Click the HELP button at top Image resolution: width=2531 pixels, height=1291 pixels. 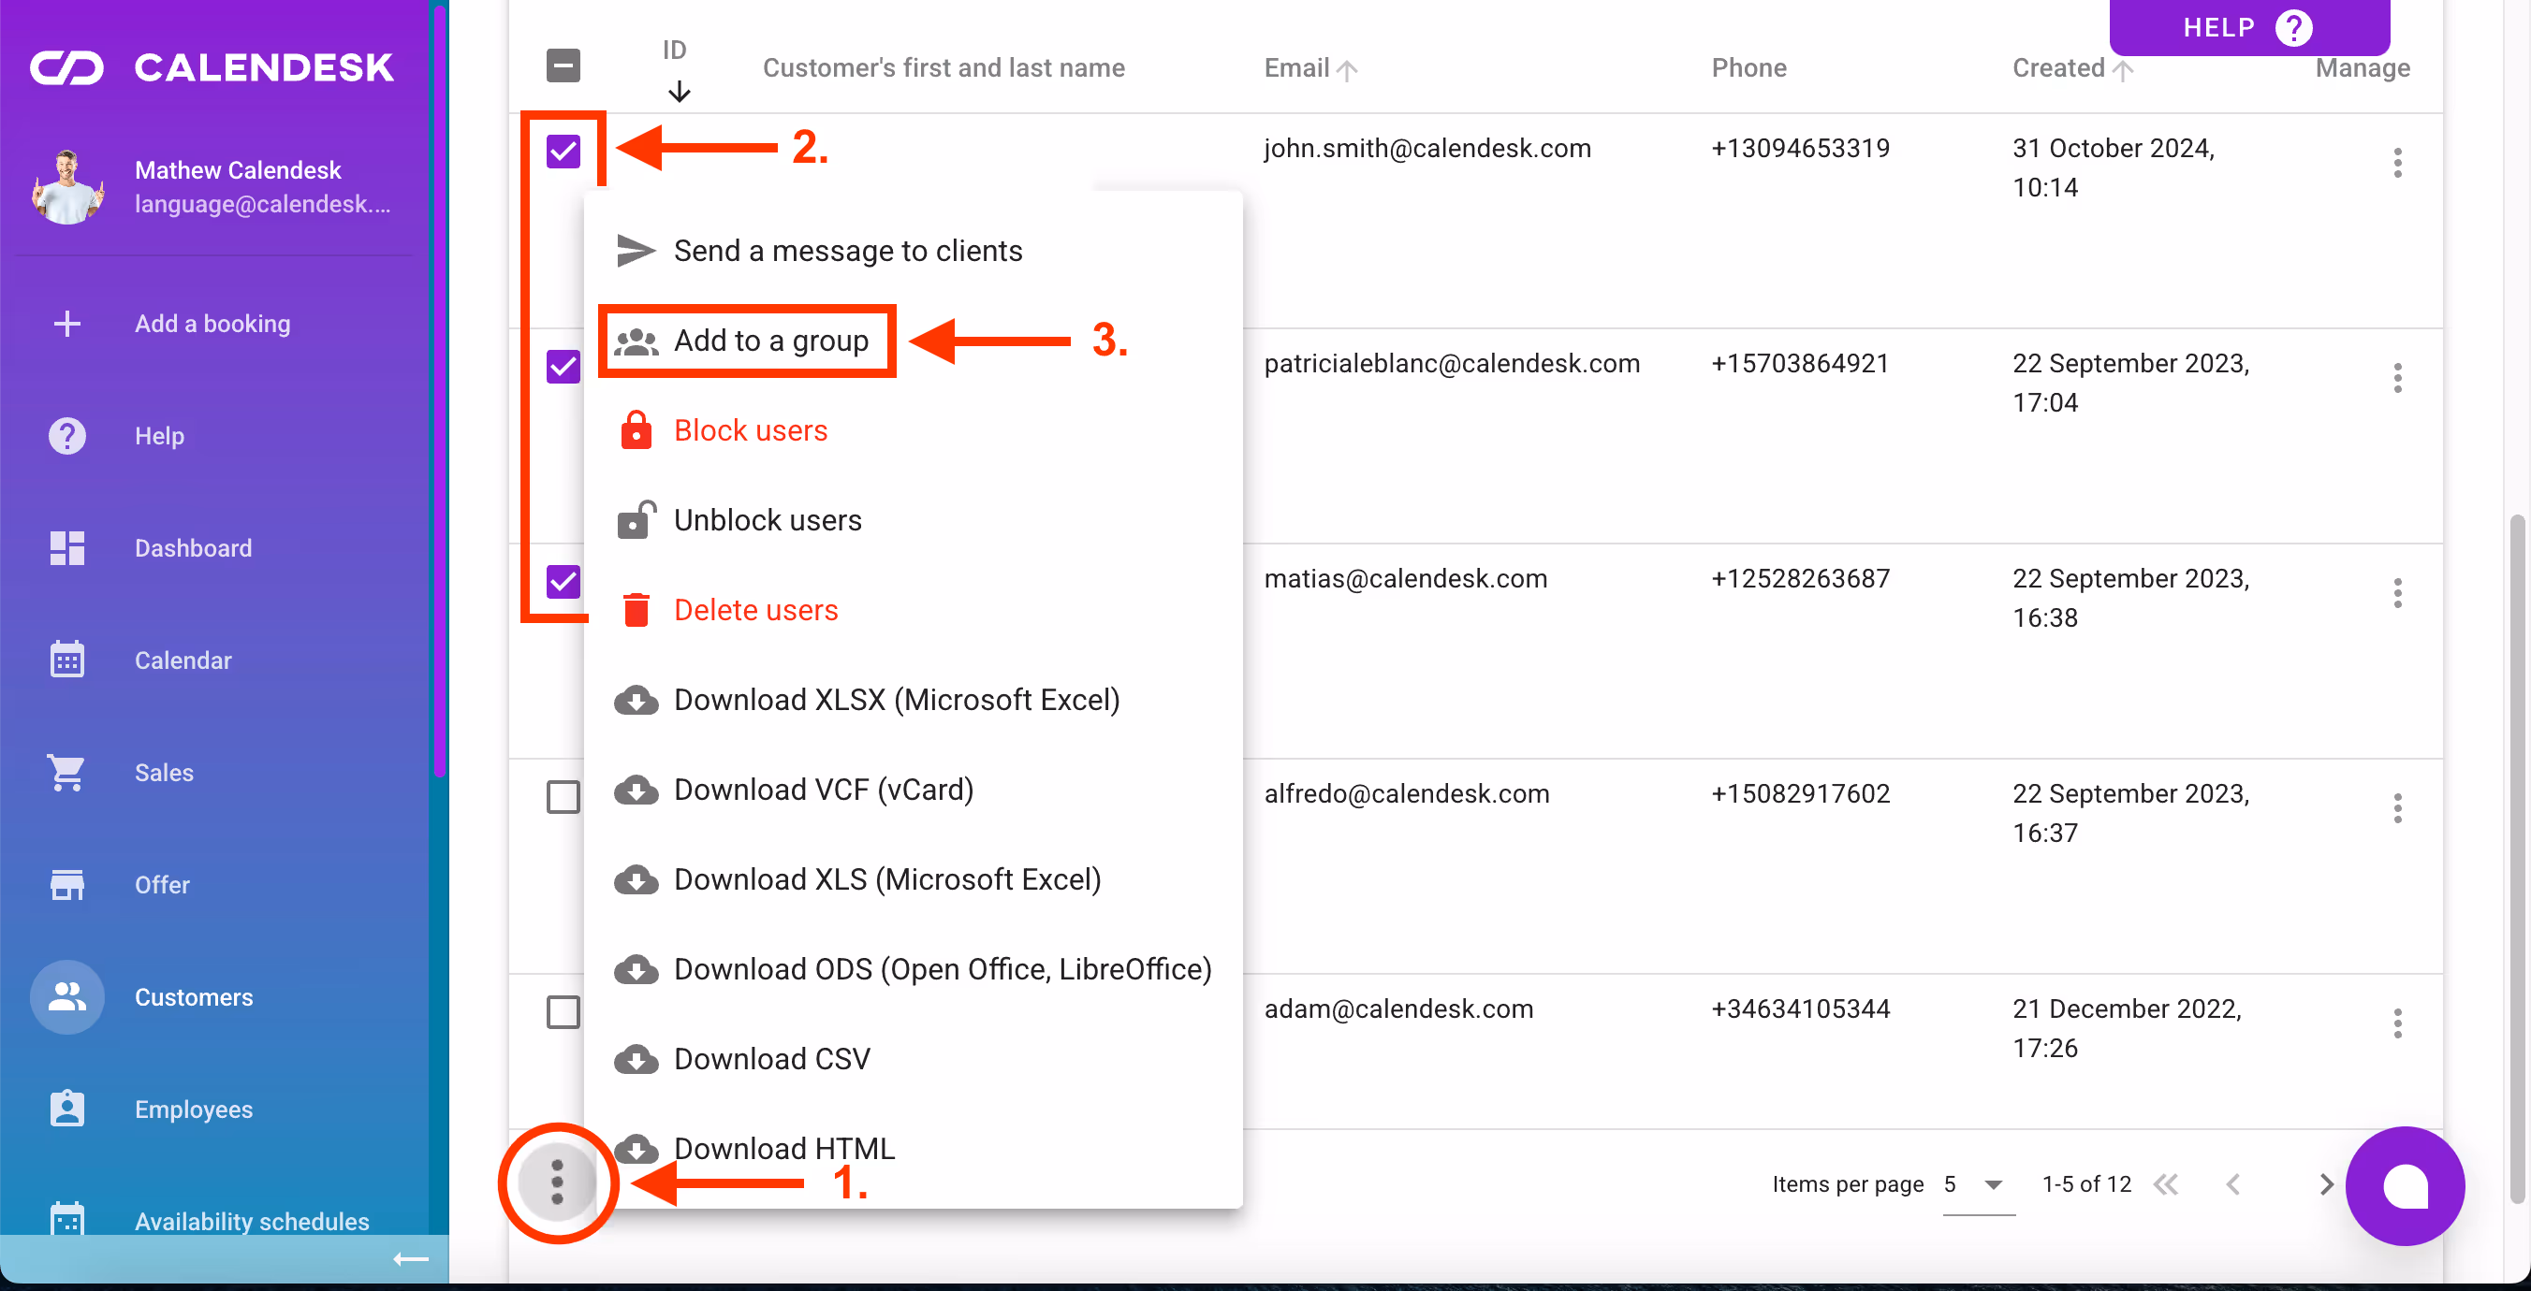click(x=2248, y=27)
